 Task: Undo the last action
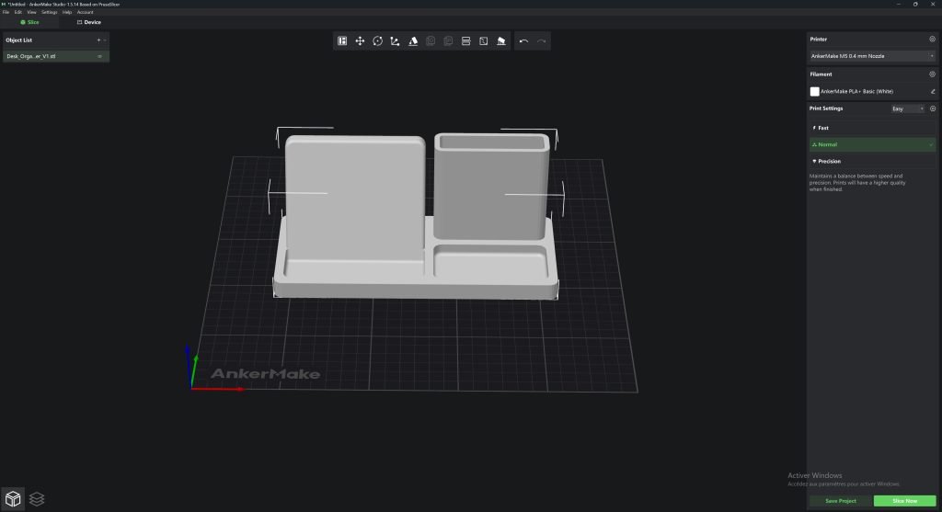click(x=523, y=40)
